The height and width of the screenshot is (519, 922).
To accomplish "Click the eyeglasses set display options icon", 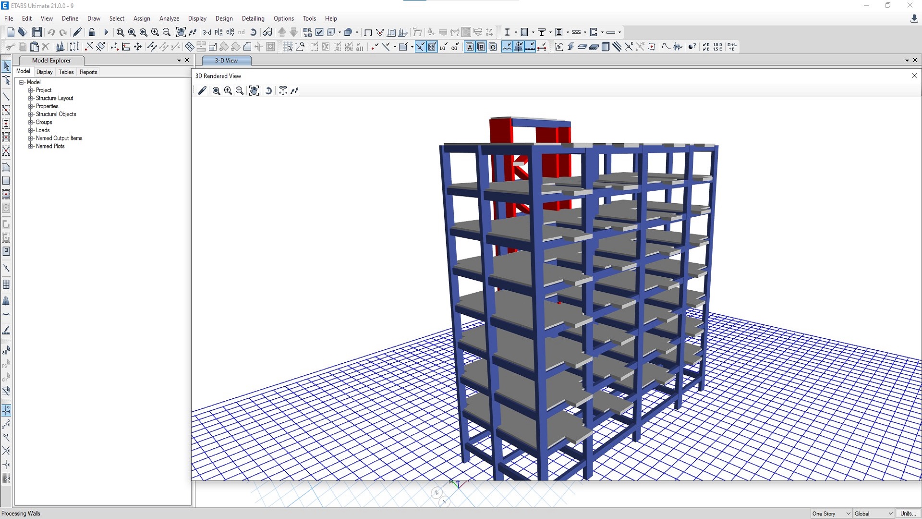I will pyautogui.click(x=267, y=32).
